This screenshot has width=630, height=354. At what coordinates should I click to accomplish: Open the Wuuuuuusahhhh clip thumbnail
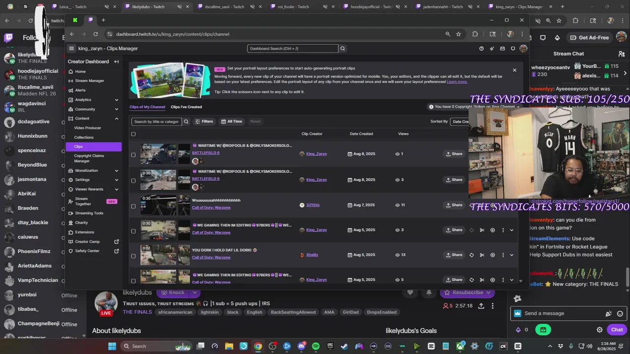pyautogui.click(x=158, y=205)
